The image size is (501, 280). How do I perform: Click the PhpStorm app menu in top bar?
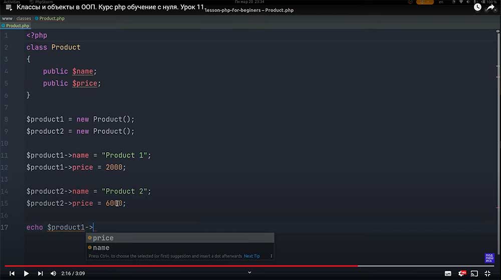pyautogui.click(x=42, y=2)
